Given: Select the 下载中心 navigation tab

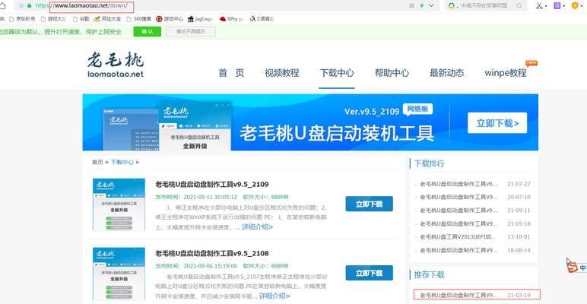Looking at the screenshot, I should (337, 73).
